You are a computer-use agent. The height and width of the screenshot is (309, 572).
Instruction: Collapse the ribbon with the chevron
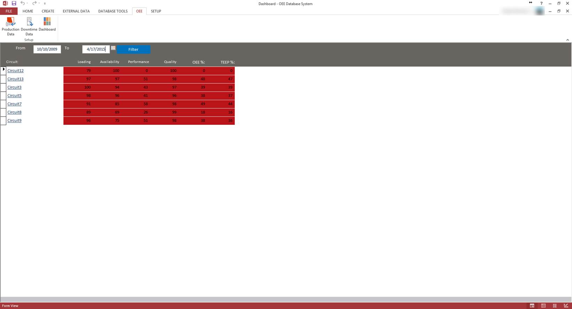pyautogui.click(x=567, y=40)
